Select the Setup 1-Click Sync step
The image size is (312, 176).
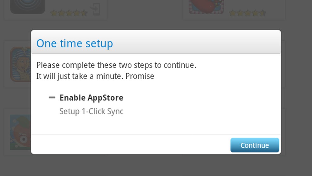click(x=91, y=112)
